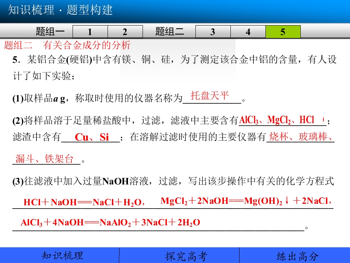Select the highlighted question 5 tab

click(283, 32)
